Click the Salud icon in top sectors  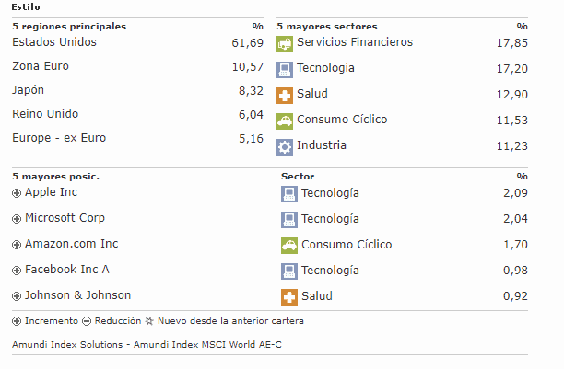[x=285, y=95]
